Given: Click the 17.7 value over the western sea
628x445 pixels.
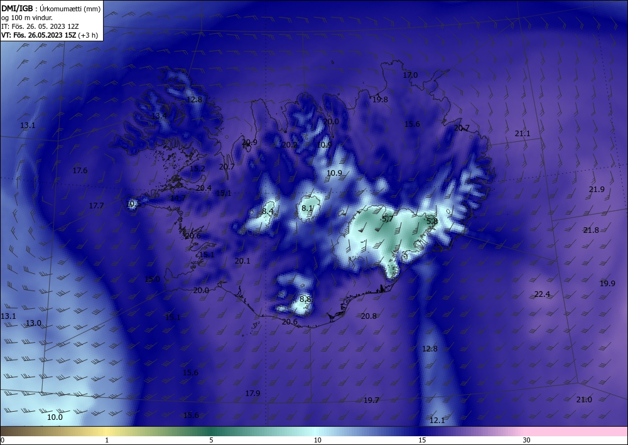Looking at the screenshot, I should point(96,206).
